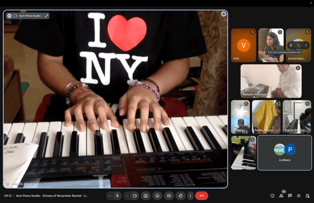Click the muted mic icon on VGS tile
Viewport: 314px width, 203px height.
coord(253,32)
